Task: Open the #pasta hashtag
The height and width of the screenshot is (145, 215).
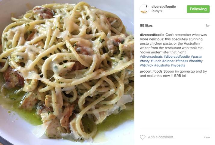Action: click(x=196, y=56)
